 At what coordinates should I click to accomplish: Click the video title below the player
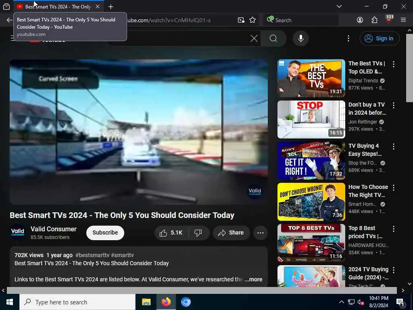122,215
